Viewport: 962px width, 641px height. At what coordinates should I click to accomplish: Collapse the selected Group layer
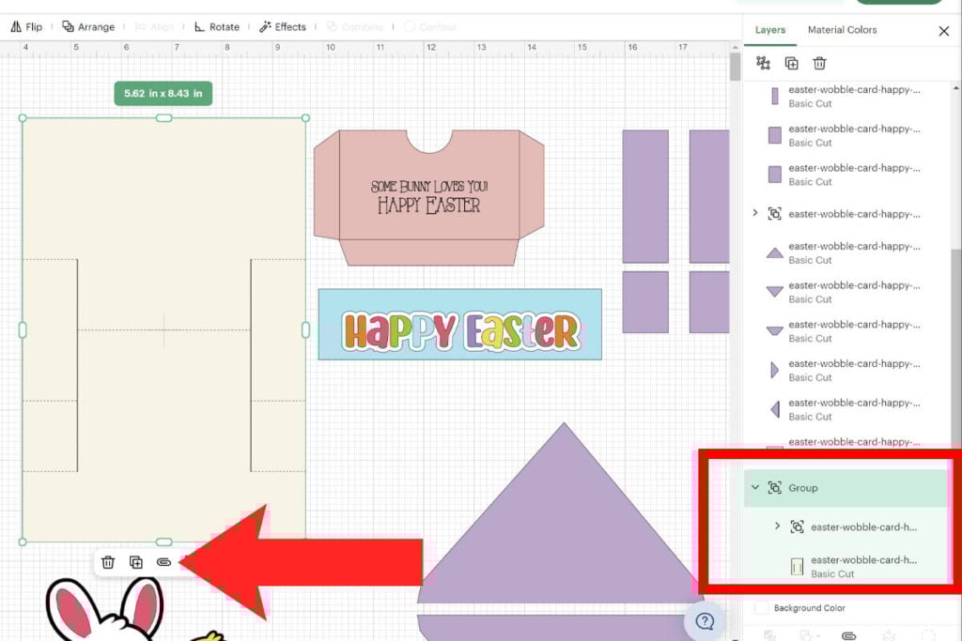pyautogui.click(x=755, y=488)
